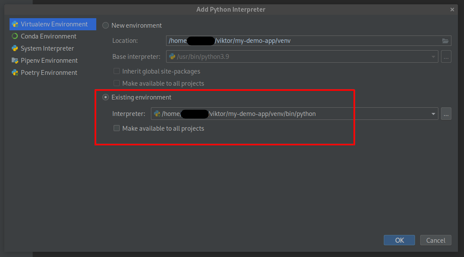Enable the Inherit global site-packages checkbox

pyautogui.click(x=117, y=71)
